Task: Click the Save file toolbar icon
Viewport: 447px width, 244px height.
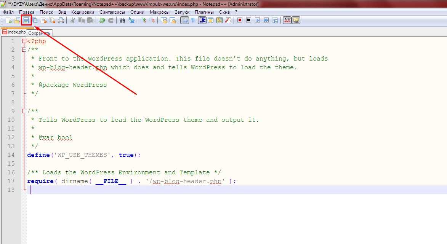Action: coord(26,21)
